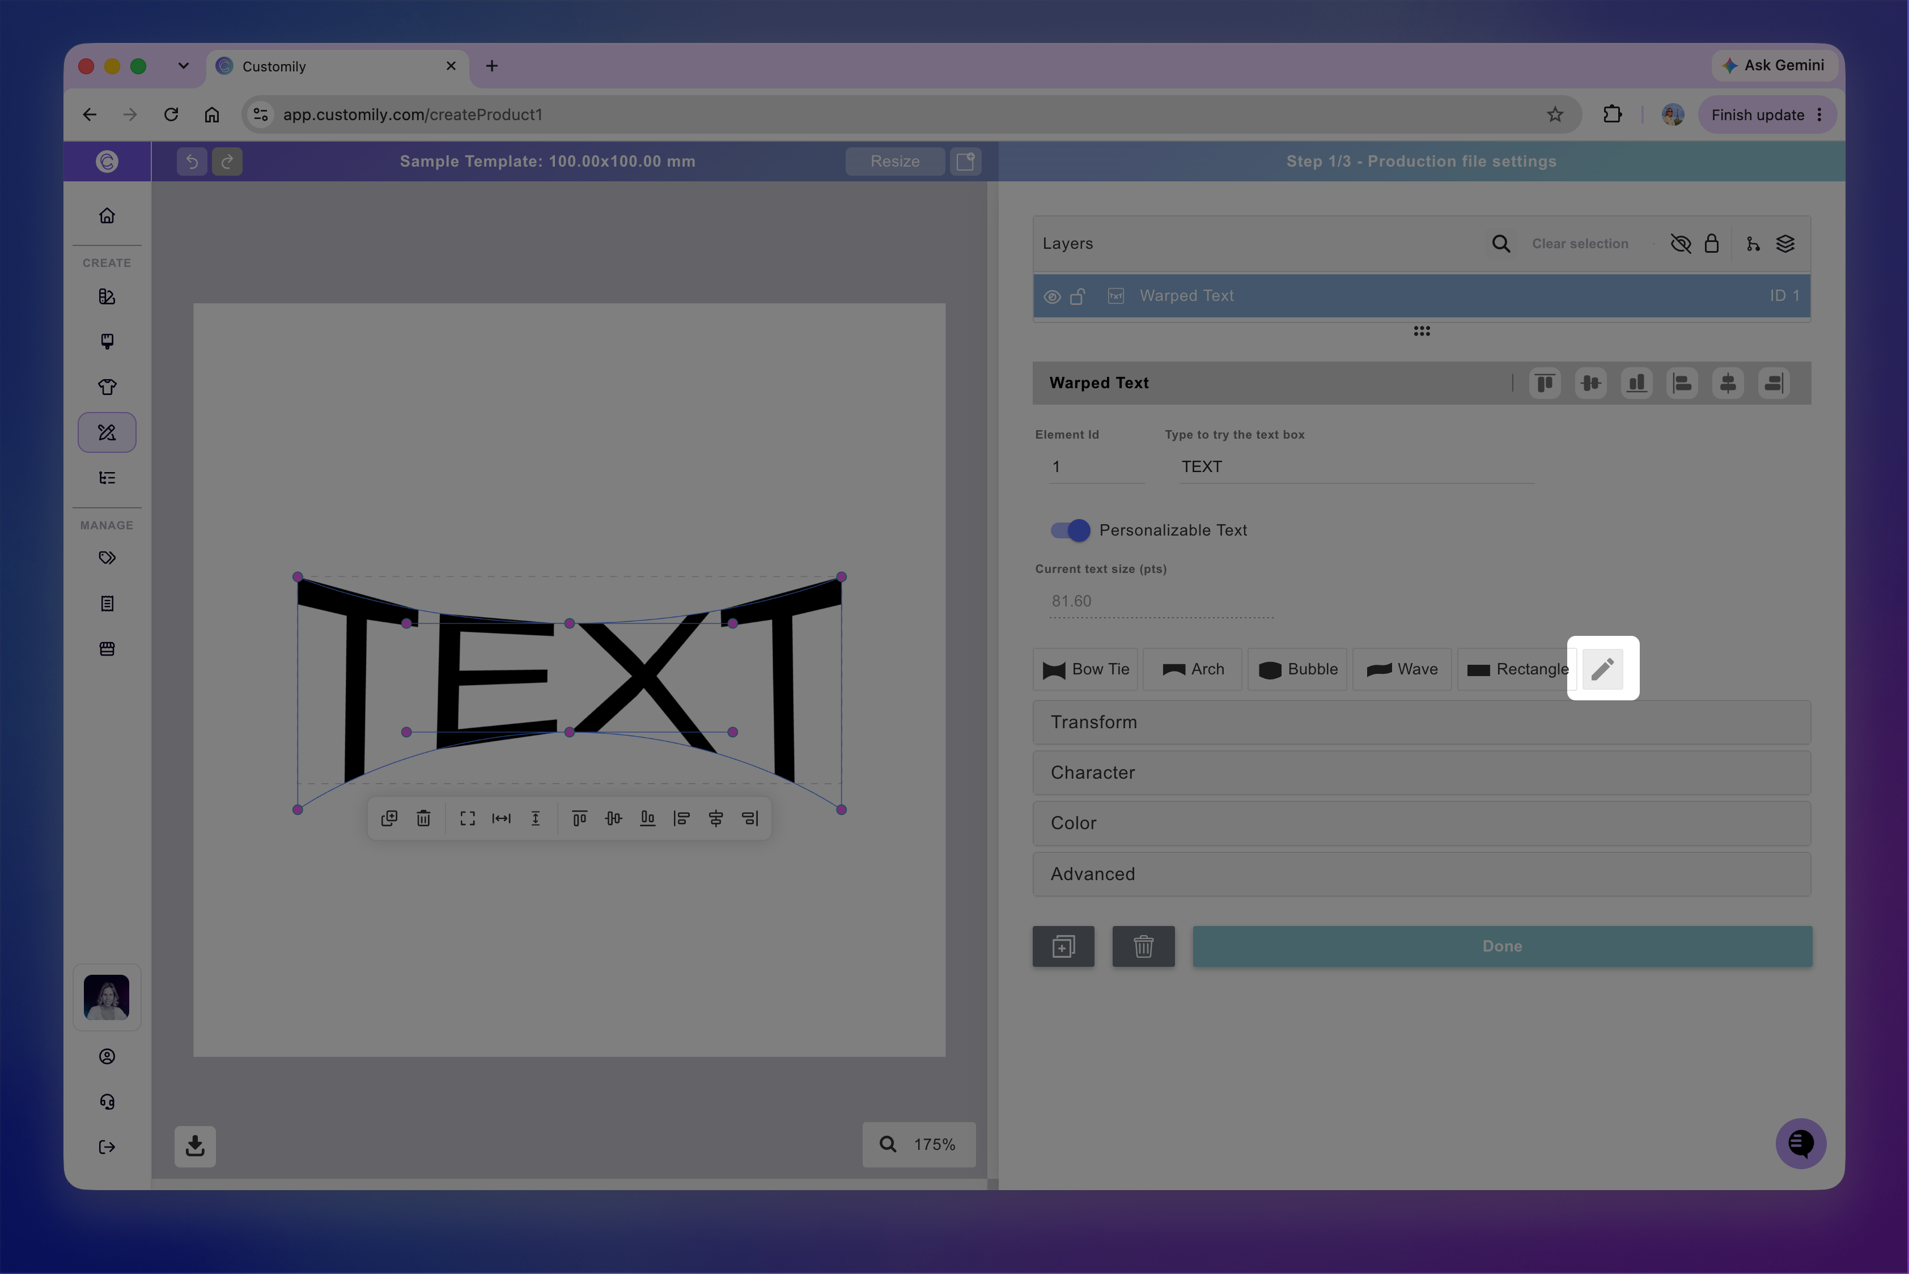Screen dimensions: 1909x1274
Task: Click Clear selection in Layers panel
Action: click(1580, 244)
